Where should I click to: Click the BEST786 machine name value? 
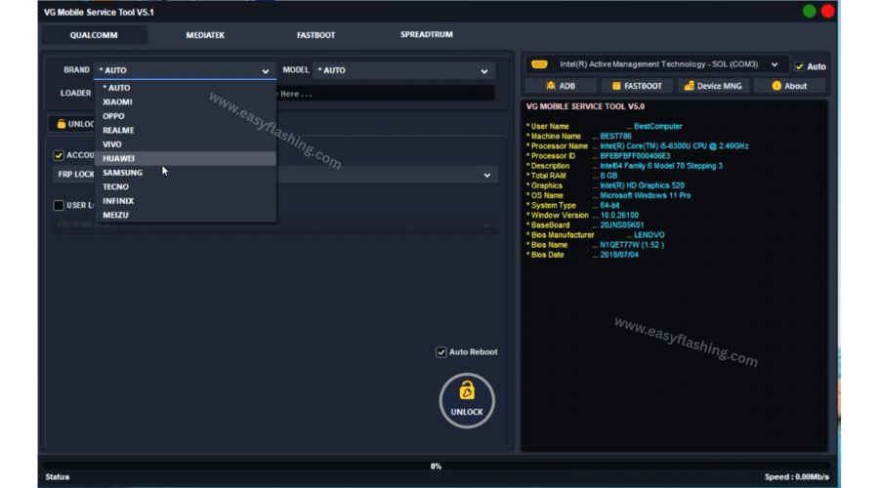click(615, 136)
